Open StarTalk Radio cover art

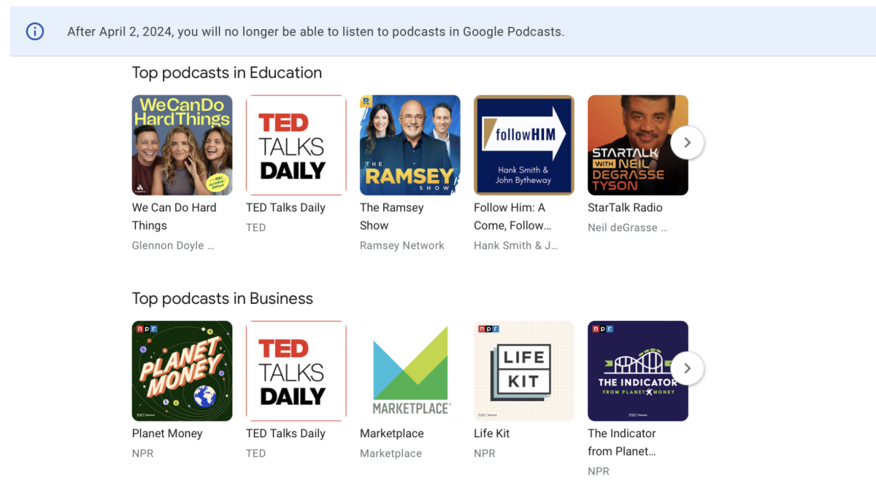click(637, 145)
